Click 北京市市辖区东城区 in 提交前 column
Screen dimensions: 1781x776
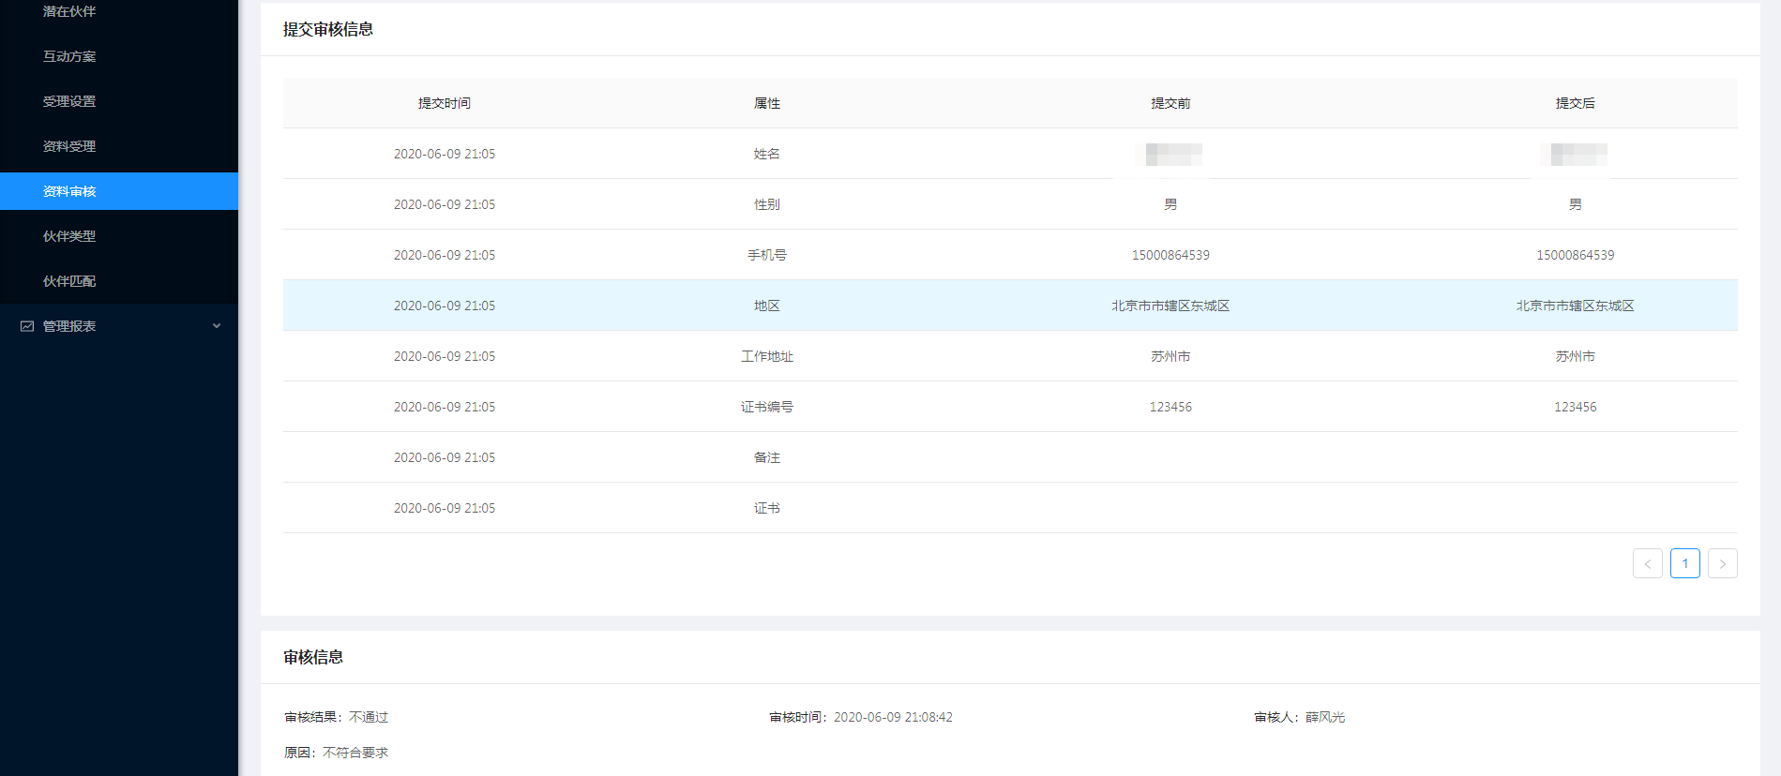(1170, 306)
